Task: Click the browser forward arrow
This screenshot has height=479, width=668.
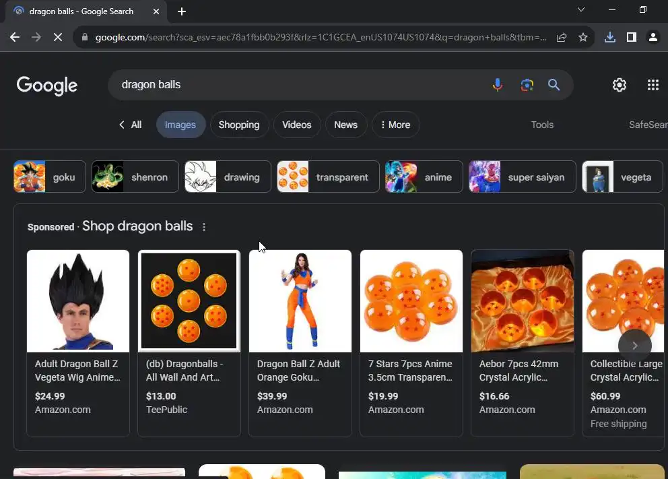Action: [x=36, y=38]
